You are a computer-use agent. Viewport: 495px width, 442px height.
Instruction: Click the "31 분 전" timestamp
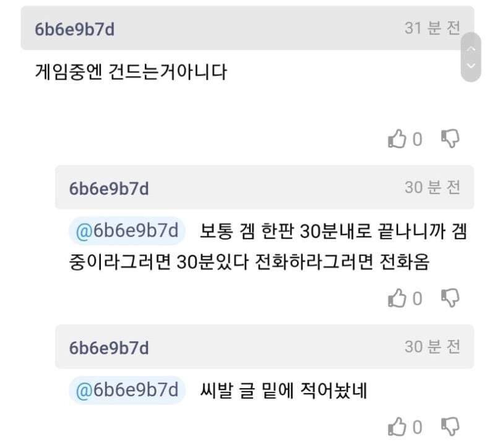(433, 28)
